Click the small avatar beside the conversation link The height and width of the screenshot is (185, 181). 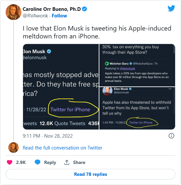coord(13,148)
